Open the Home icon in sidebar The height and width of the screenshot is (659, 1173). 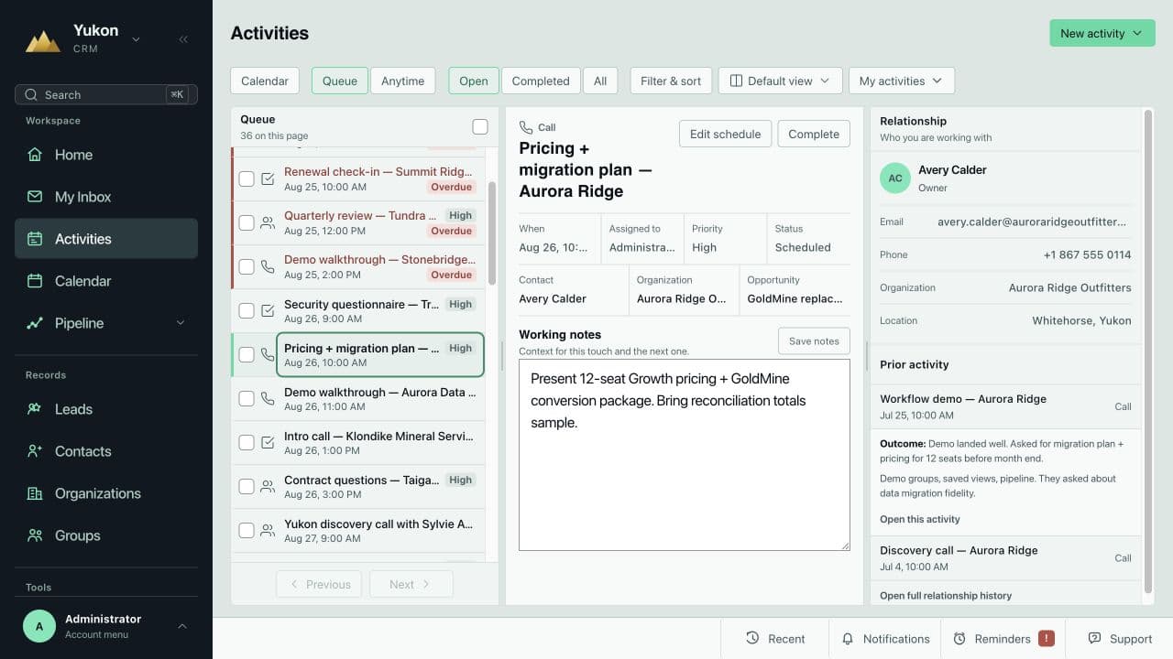pyautogui.click(x=35, y=155)
